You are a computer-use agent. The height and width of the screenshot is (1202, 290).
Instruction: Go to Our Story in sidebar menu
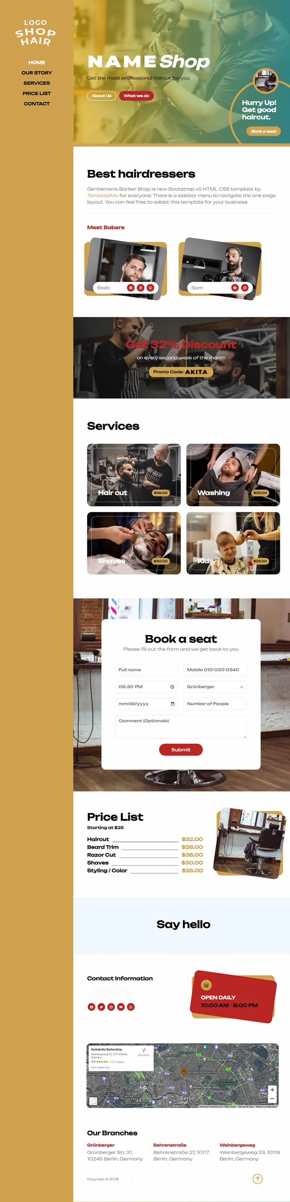(37, 73)
